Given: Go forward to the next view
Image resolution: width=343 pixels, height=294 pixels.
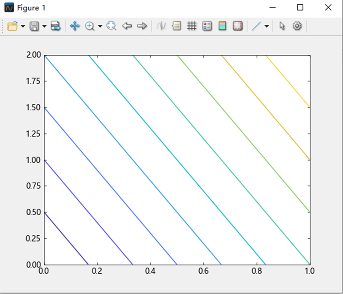Looking at the screenshot, I should coord(142,26).
